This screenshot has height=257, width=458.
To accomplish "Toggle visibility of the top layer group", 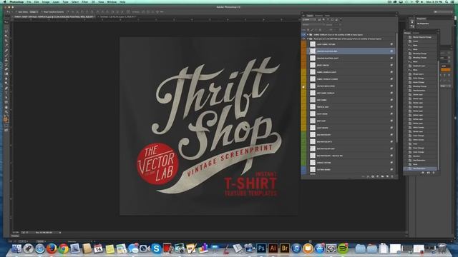I will (303, 35).
